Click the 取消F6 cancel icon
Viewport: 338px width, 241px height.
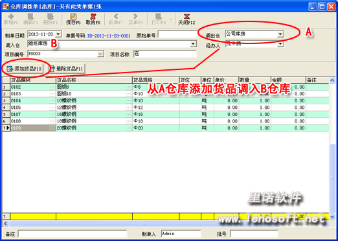(x=93, y=19)
